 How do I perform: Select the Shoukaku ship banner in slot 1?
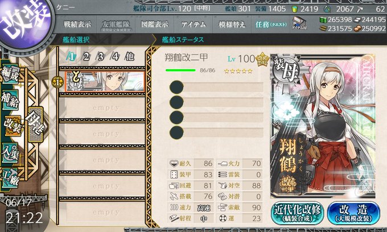(x=105, y=82)
